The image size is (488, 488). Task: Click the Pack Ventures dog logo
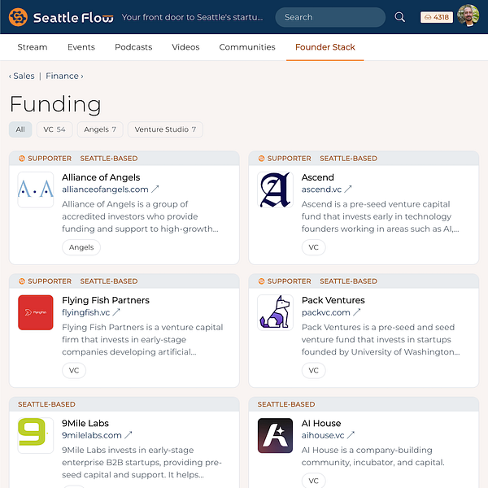click(275, 312)
